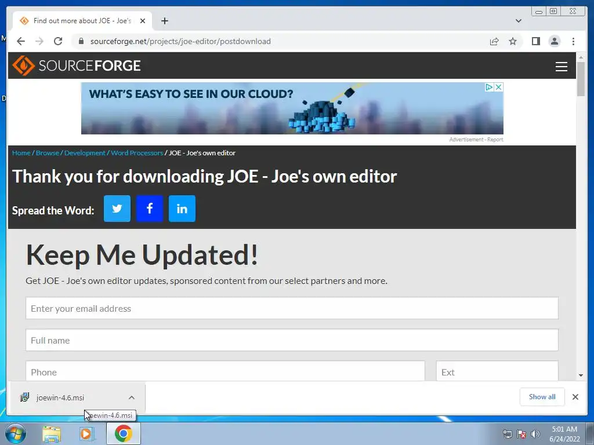The height and width of the screenshot is (445, 594).
Task: Click the Full name field
Action: pos(292,340)
